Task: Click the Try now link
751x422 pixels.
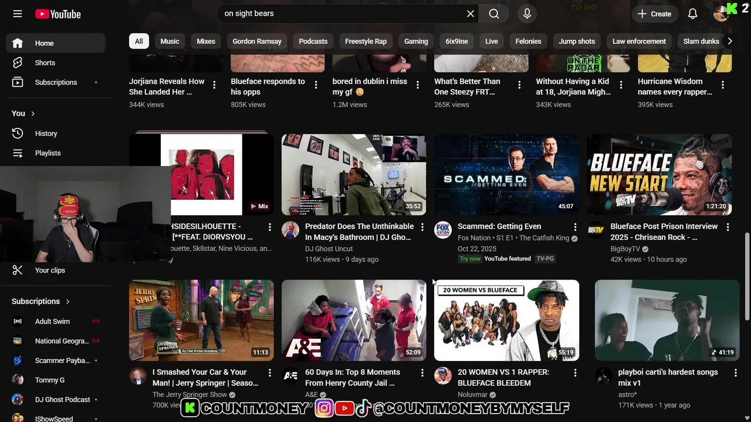Action: click(x=470, y=258)
